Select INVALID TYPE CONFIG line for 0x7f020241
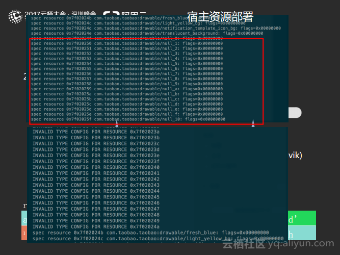Screen dimensions: 340x255 [96, 173]
